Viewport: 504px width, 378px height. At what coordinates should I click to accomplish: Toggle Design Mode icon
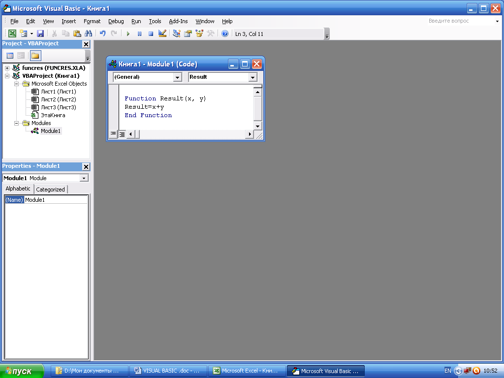pos(162,33)
